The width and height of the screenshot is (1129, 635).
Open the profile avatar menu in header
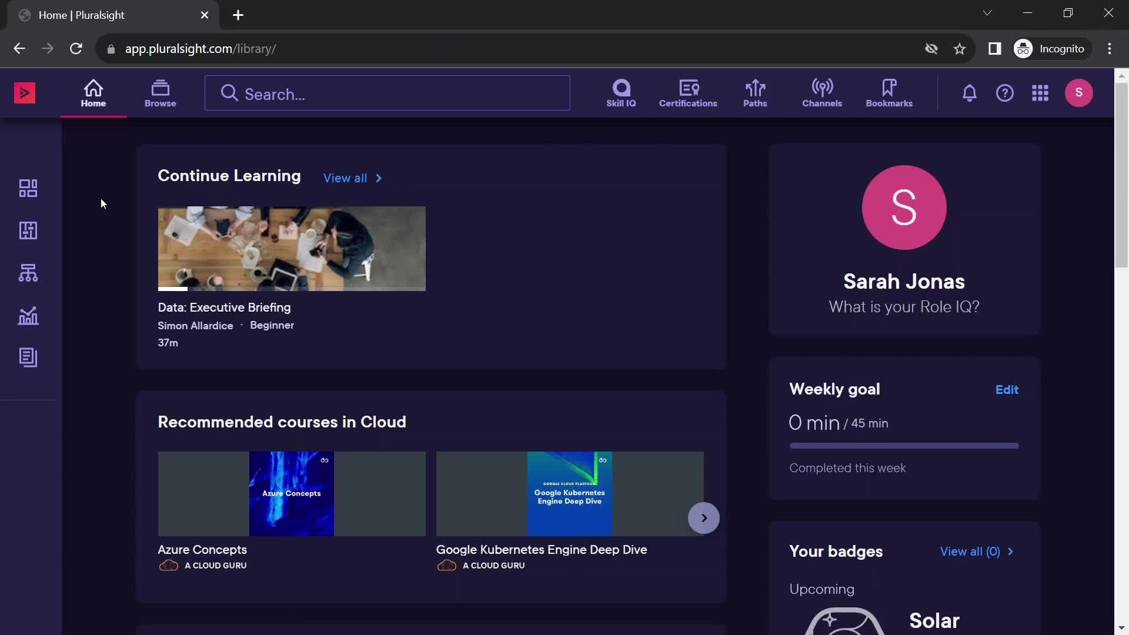click(x=1079, y=93)
